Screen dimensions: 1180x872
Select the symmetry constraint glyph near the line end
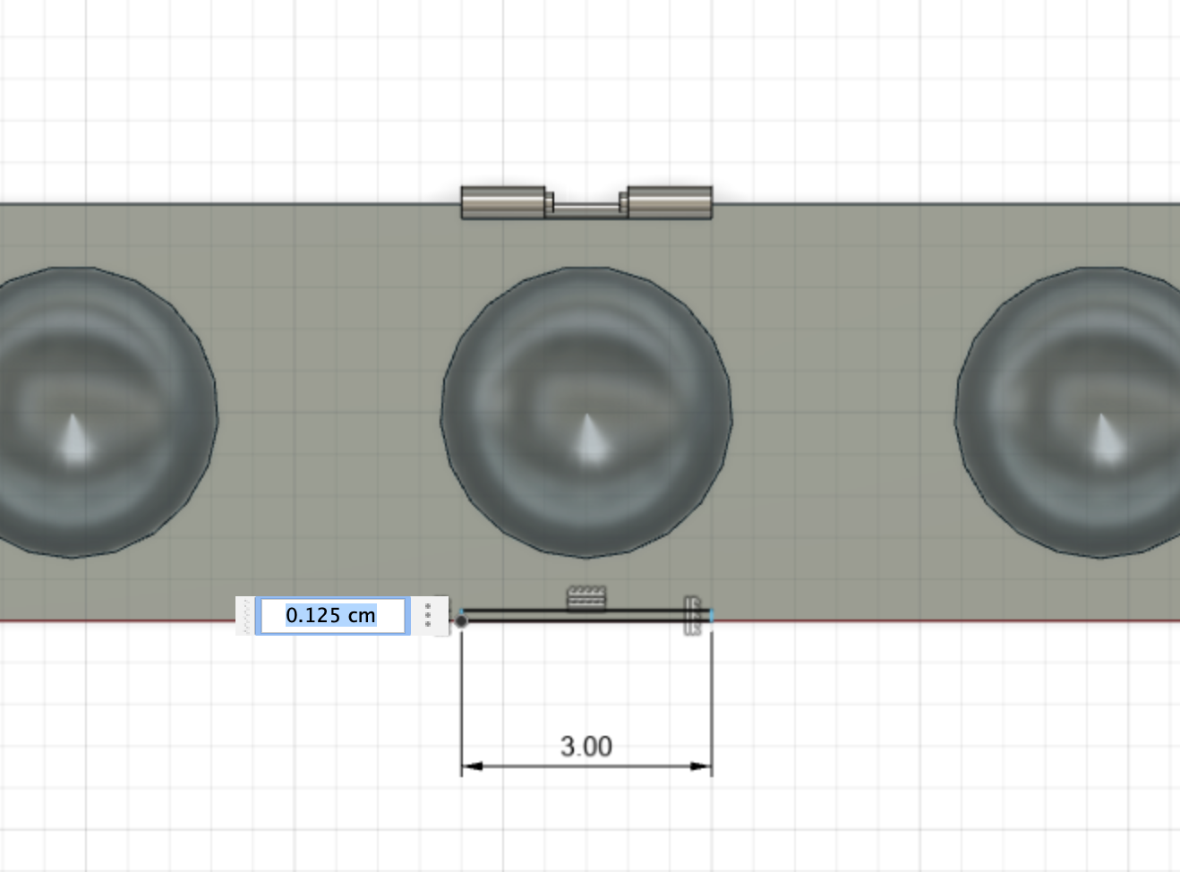[691, 615]
